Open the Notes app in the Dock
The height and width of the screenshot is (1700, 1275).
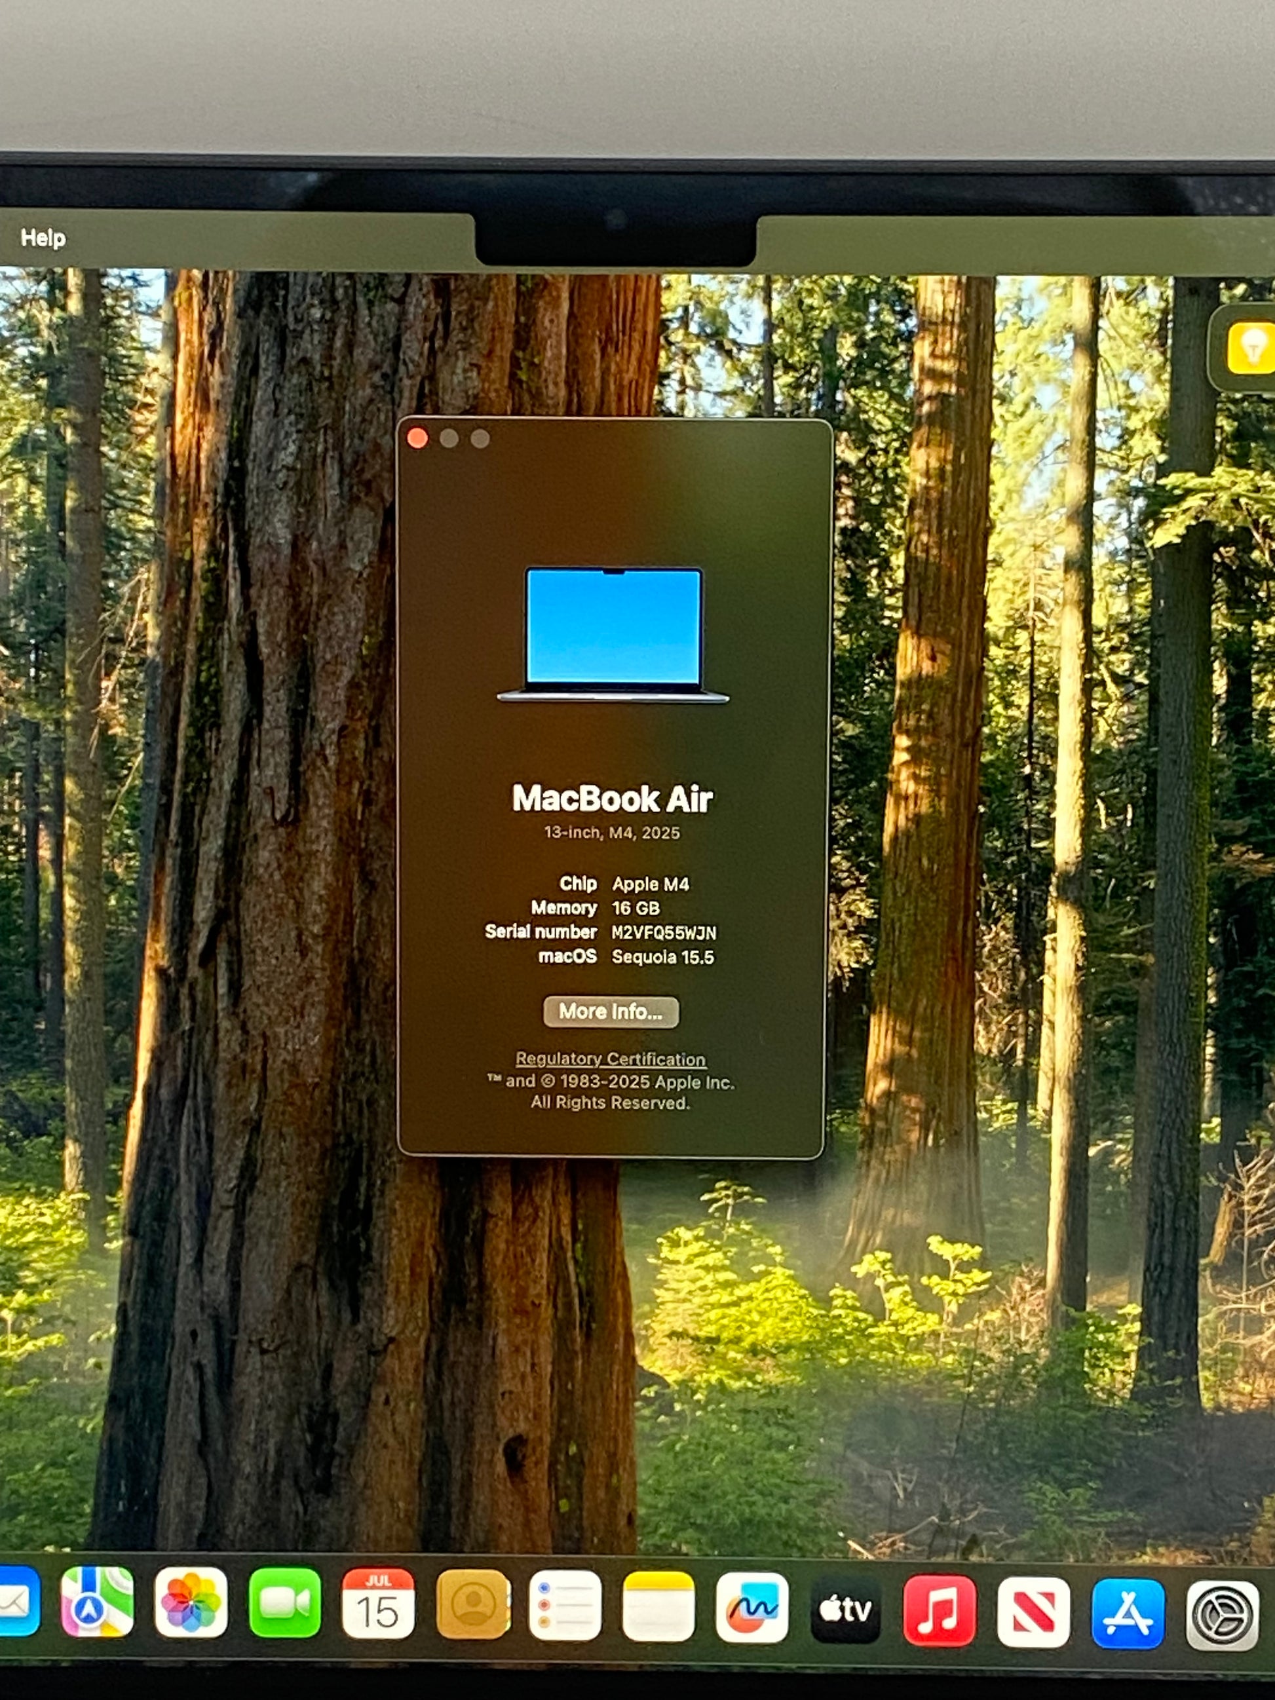pyautogui.click(x=658, y=1606)
